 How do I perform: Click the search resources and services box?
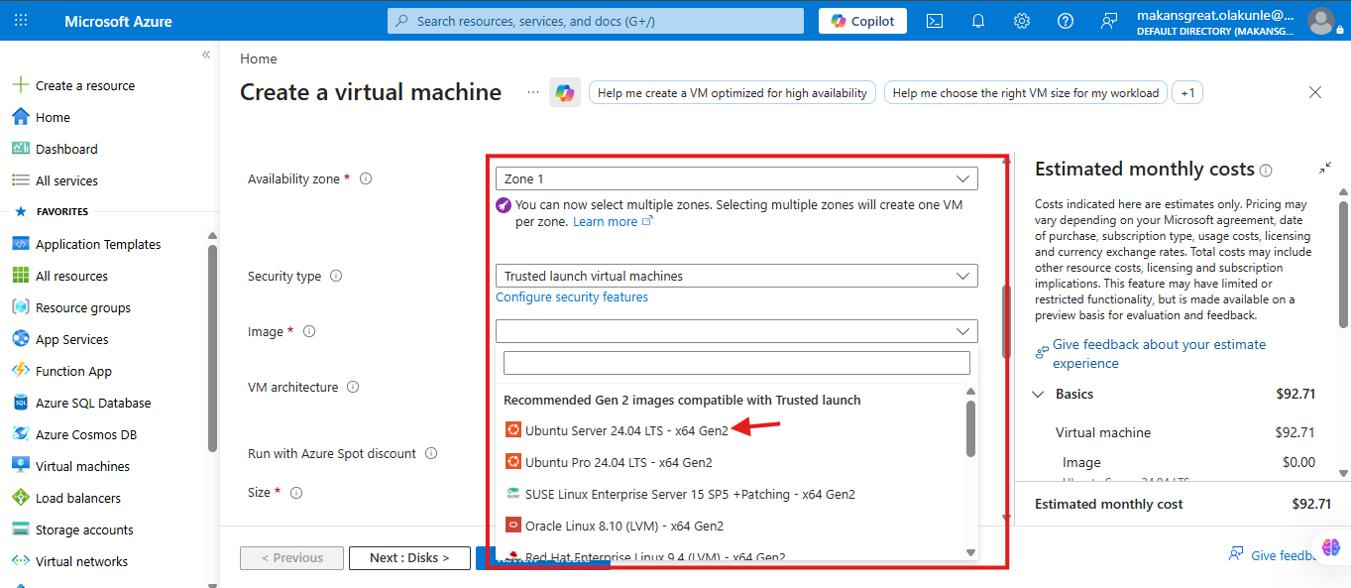pos(596,21)
